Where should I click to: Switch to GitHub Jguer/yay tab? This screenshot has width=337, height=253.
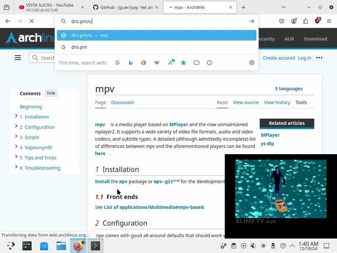(126, 7)
